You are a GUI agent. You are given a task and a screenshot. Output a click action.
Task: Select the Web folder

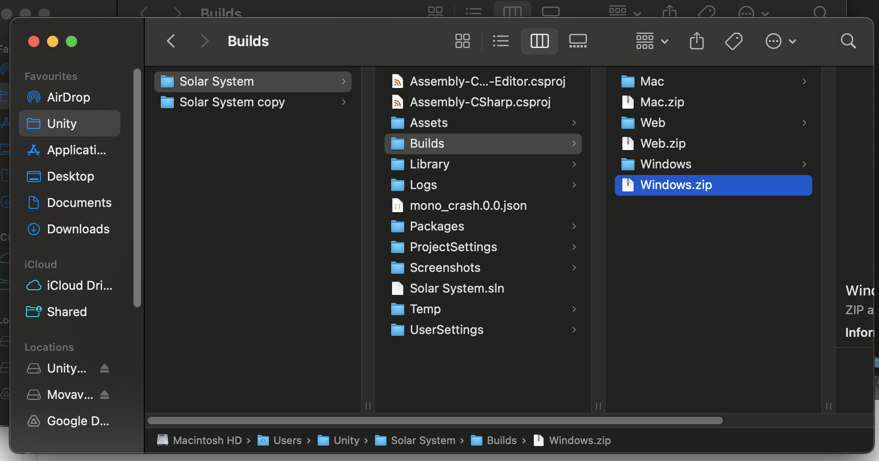click(x=714, y=123)
